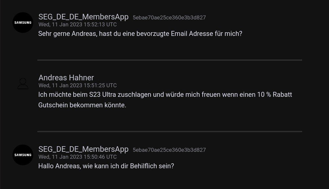Open the SEG_DE_DE_MembersApp sender name at 15:50:46
Image resolution: width=329 pixels, height=189 pixels.
[83, 149]
